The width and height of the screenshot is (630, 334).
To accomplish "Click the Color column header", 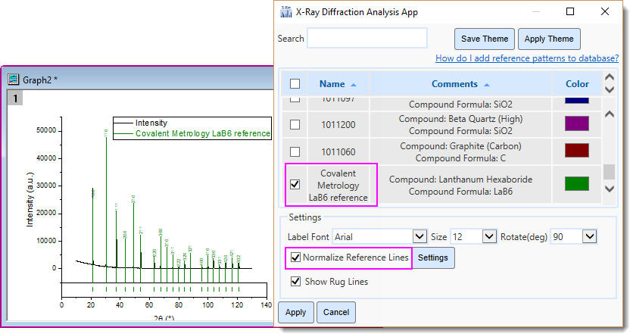I will click(x=577, y=83).
